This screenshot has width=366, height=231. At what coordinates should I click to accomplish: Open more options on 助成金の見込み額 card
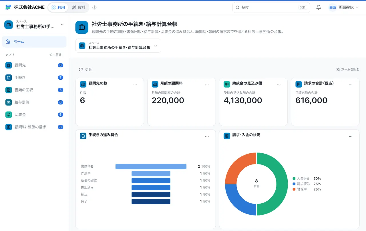point(279,85)
